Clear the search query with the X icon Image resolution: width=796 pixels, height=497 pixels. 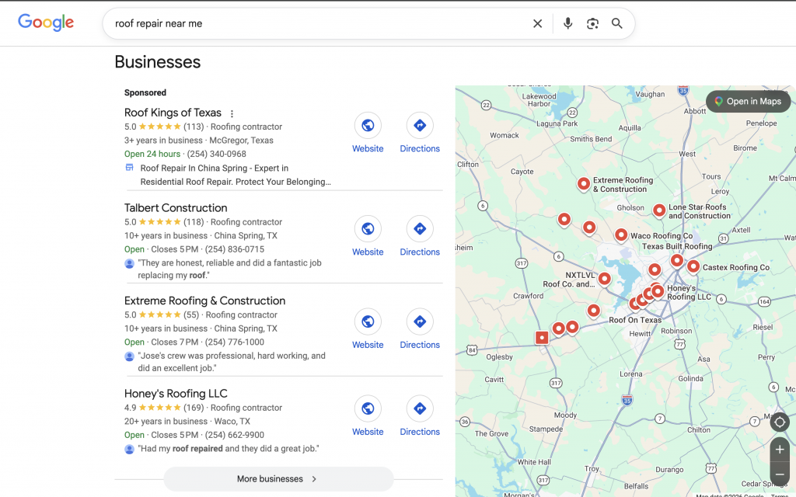pyautogui.click(x=537, y=23)
